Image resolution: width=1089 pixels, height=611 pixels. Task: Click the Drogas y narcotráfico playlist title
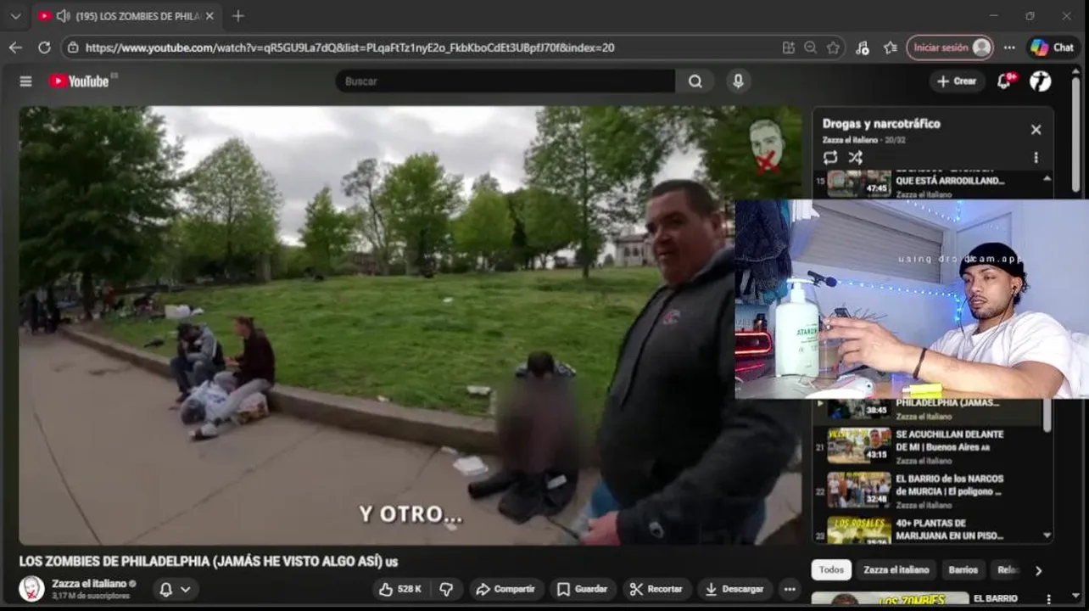pos(881,124)
